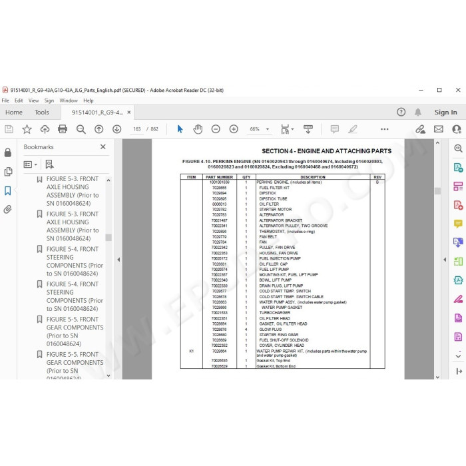
Task: Open notifications bell icon
Action: tap(418, 112)
